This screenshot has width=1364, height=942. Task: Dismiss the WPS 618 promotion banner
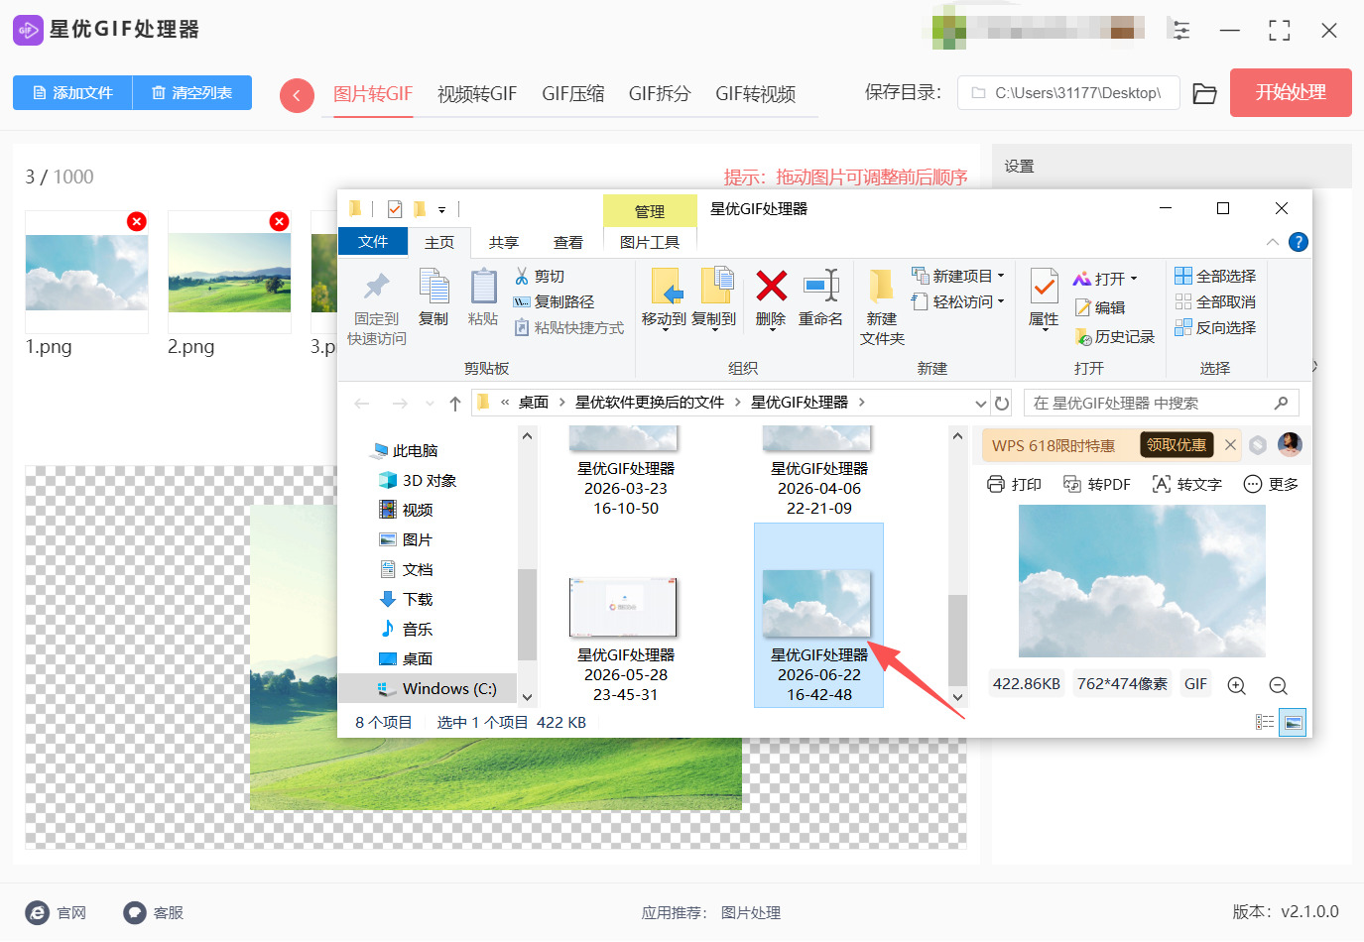pos(1230,445)
